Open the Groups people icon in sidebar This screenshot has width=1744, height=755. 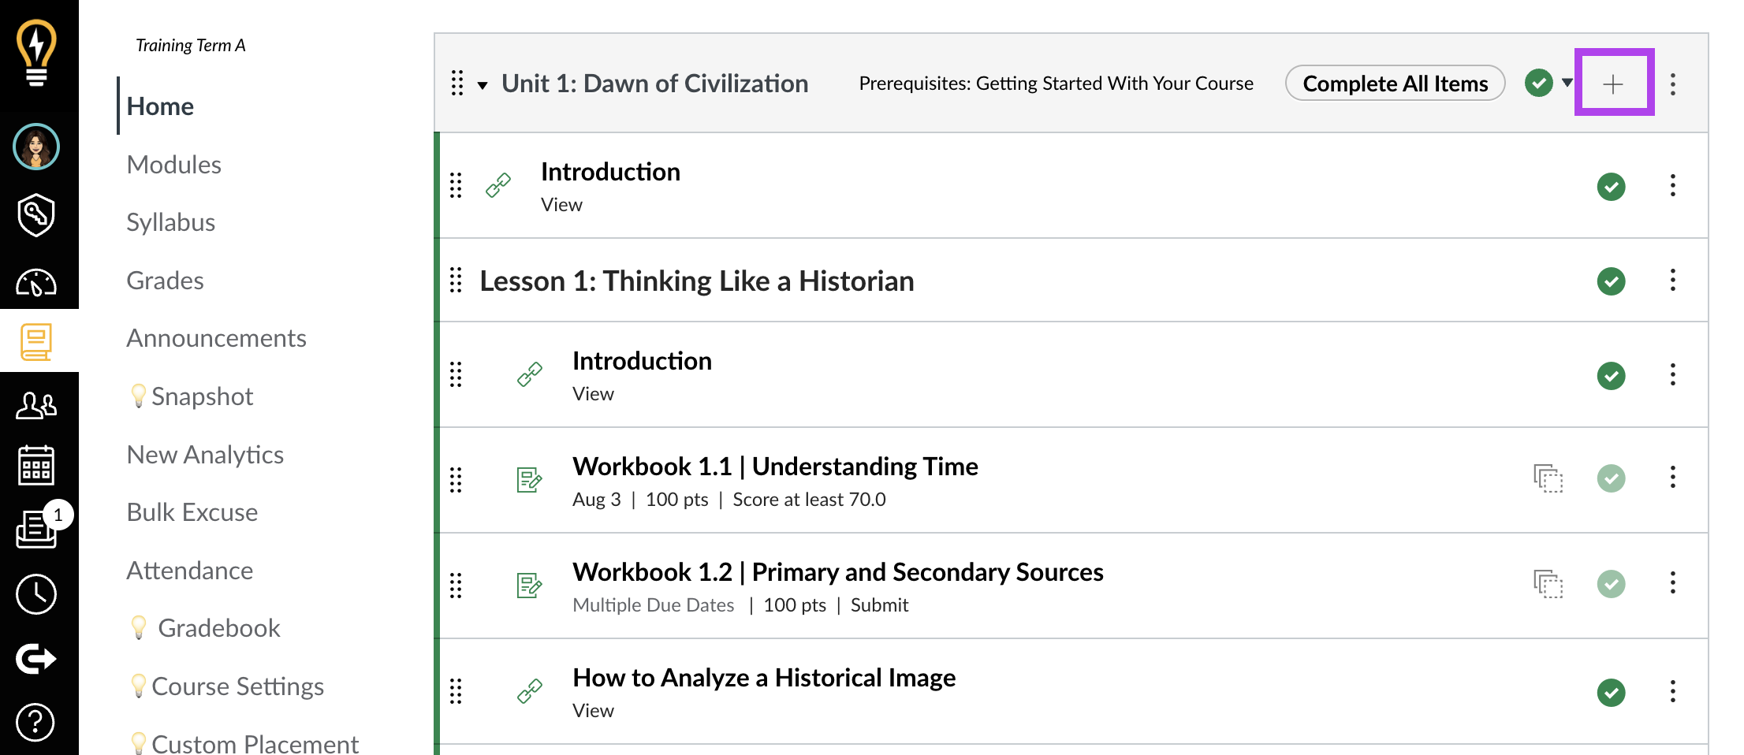pos(36,405)
